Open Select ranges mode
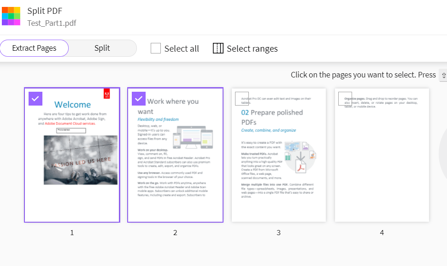447x266 pixels. pyautogui.click(x=245, y=48)
